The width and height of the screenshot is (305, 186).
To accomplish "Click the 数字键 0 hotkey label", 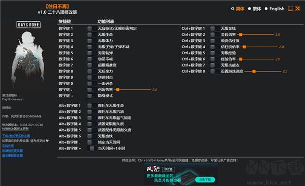I will click(x=66, y=84).
